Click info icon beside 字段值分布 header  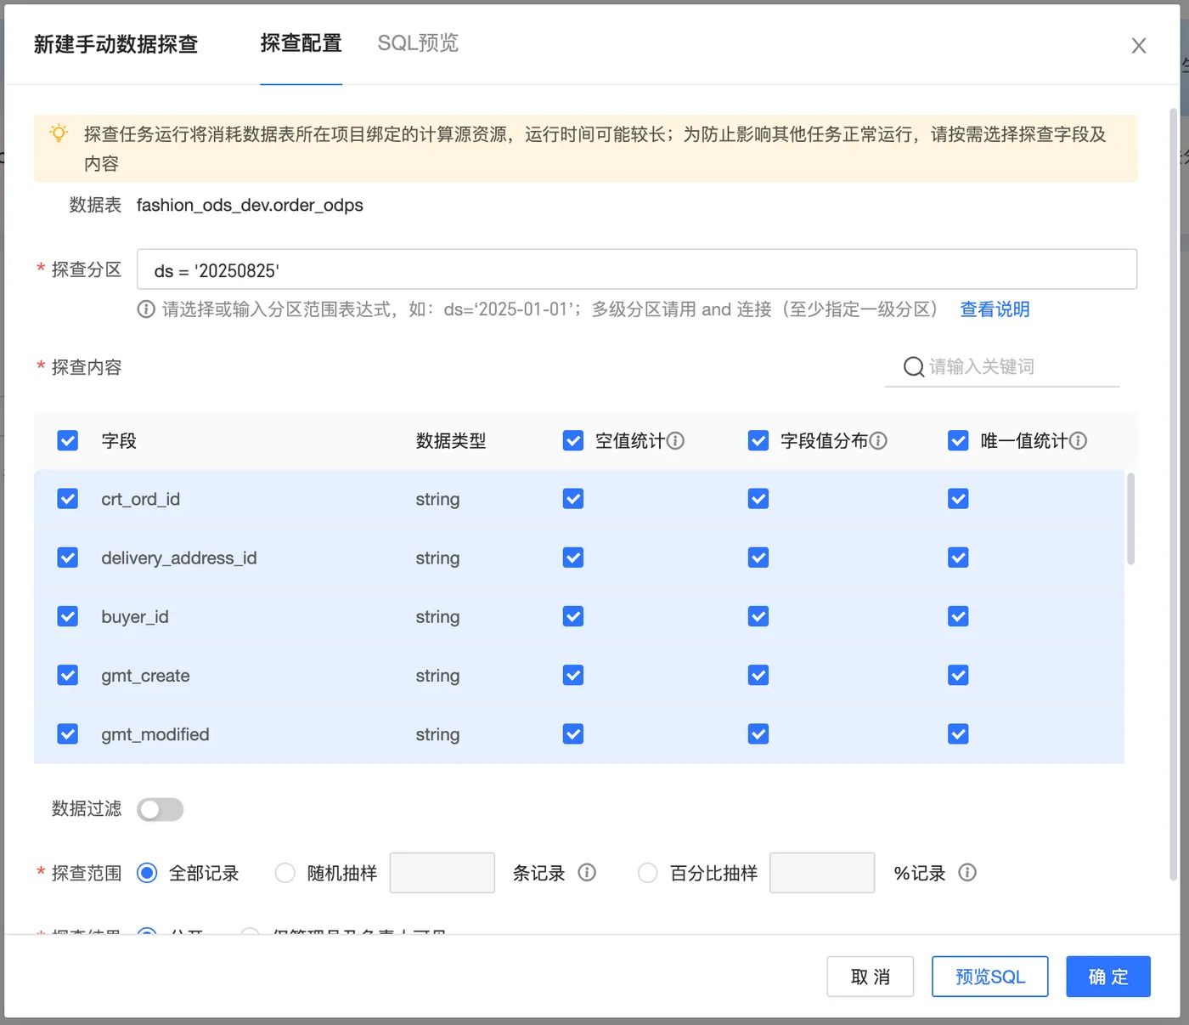878,440
